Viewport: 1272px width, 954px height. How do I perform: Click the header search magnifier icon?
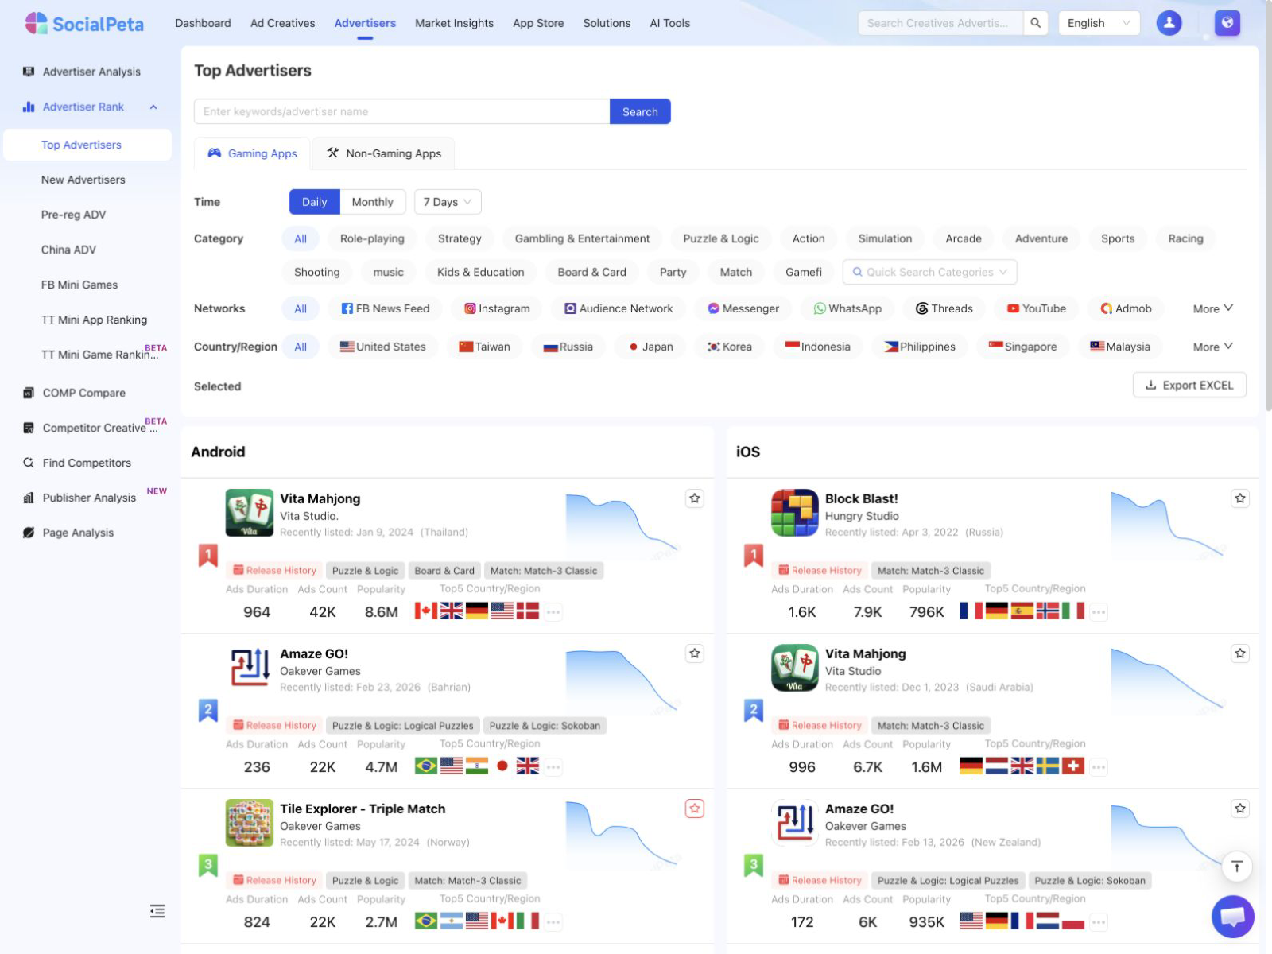(1035, 23)
